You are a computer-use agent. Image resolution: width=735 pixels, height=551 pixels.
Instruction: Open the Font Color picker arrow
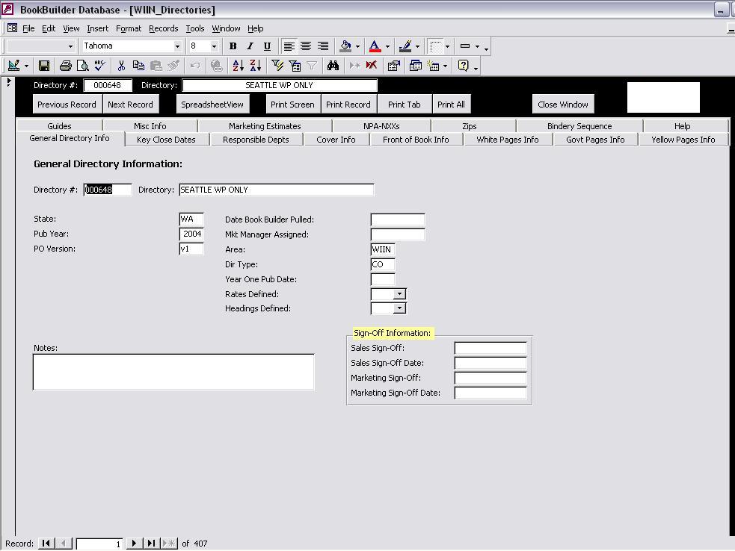387,46
